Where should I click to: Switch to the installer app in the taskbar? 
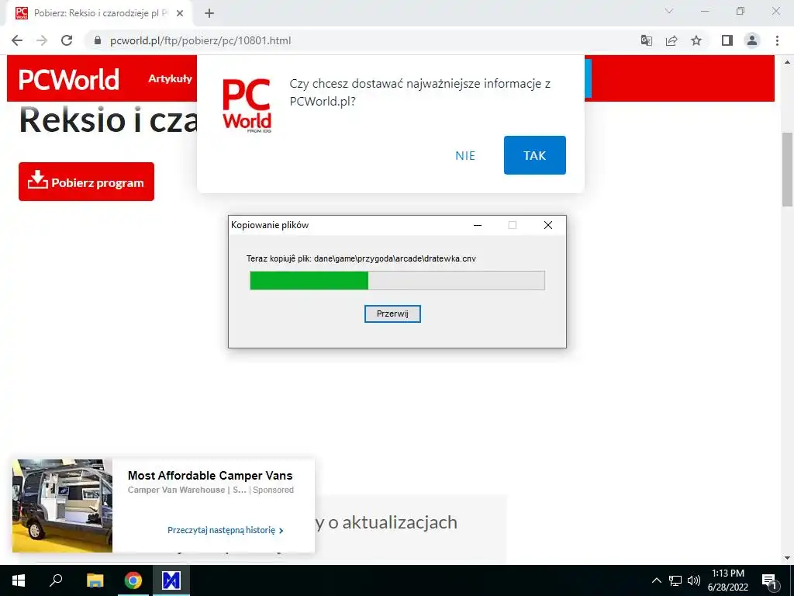[171, 580]
